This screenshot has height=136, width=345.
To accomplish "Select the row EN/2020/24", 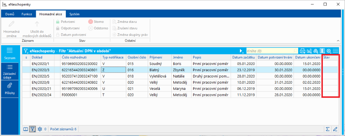I will pos(181,95).
